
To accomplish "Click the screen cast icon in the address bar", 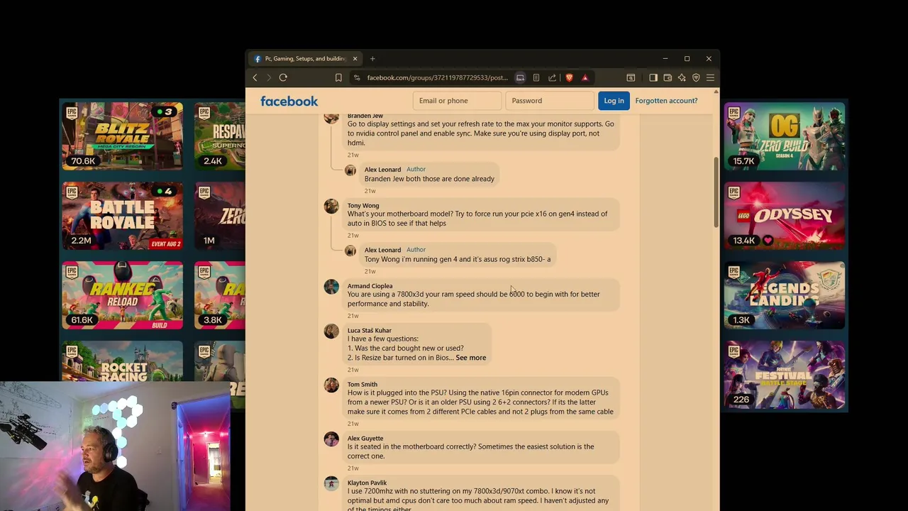I will click(520, 77).
